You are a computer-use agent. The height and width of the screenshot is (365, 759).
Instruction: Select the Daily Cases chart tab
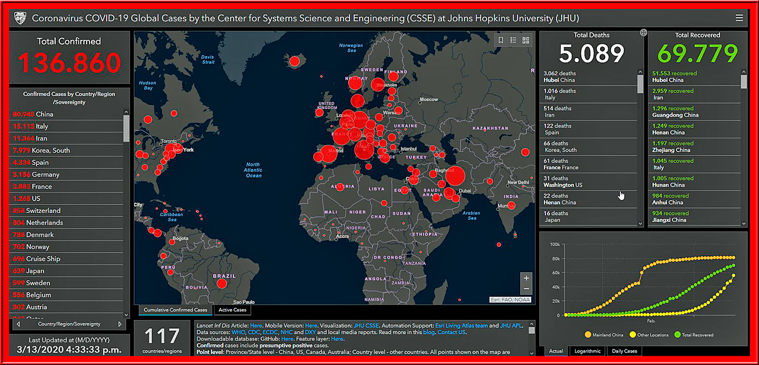[625, 351]
